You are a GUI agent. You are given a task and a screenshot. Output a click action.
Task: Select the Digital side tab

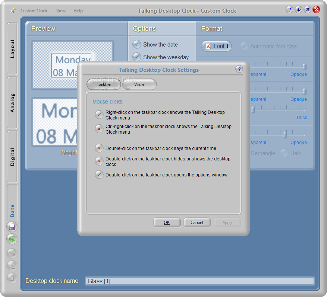12,157
